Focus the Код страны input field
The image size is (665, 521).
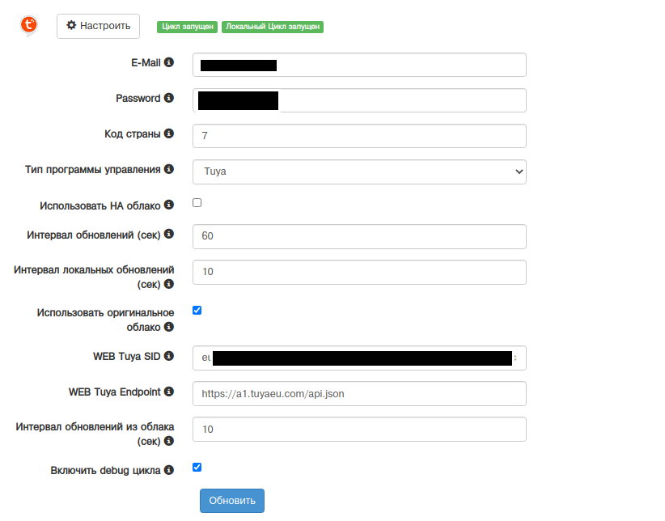(359, 136)
